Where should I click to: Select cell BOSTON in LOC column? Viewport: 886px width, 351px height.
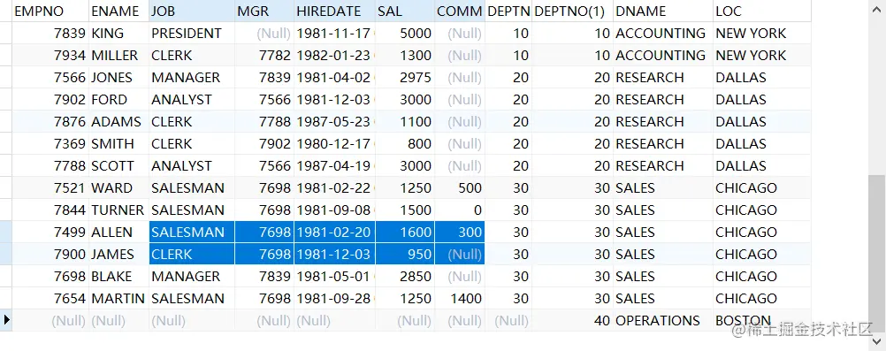[x=761, y=320]
